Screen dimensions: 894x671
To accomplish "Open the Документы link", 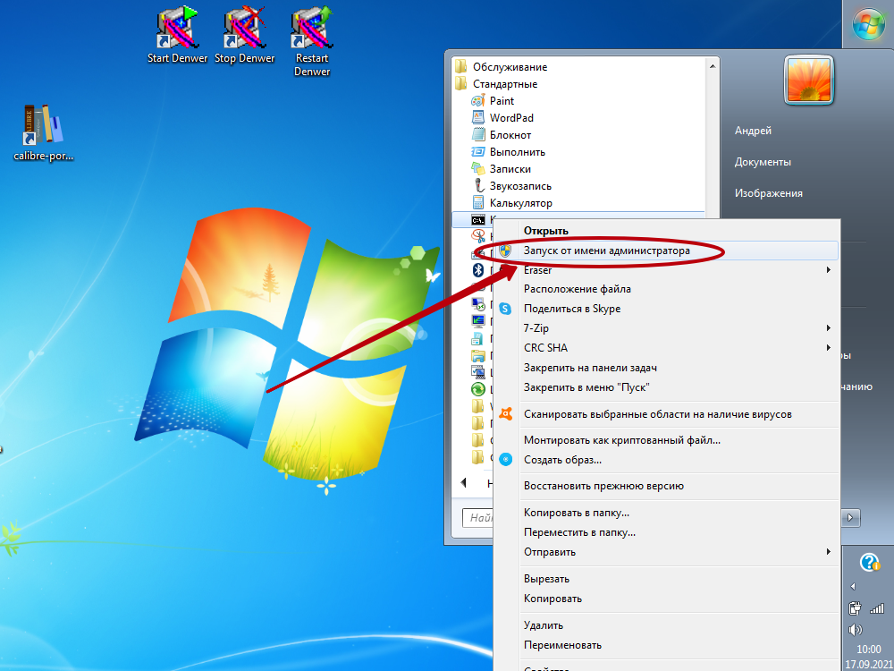I will click(763, 162).
